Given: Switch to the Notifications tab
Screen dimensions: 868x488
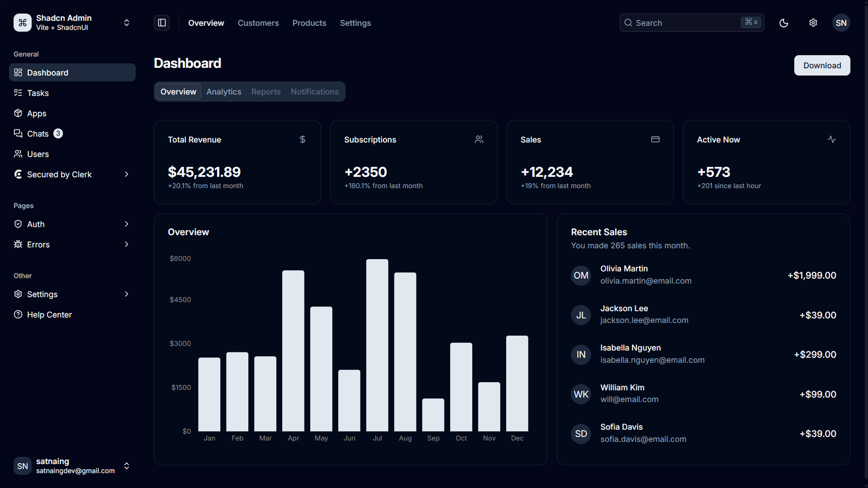Looking at the screenshot, I should [x=315, y=92].
